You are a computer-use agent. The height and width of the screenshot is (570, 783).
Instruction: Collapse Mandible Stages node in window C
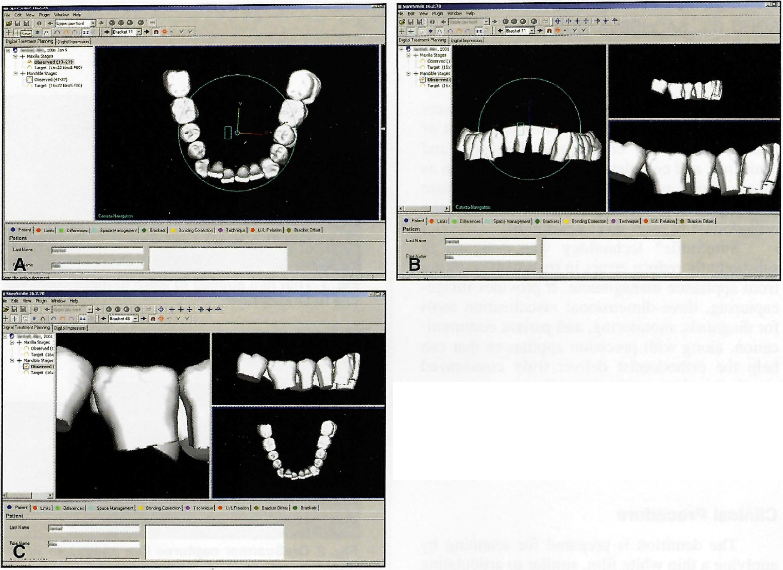(x=12, y=361)
